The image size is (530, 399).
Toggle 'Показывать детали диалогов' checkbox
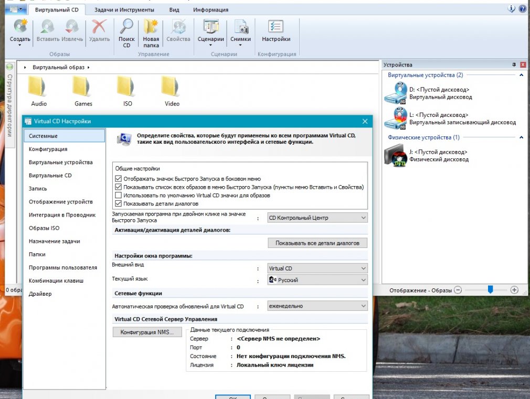click(118, 203)
